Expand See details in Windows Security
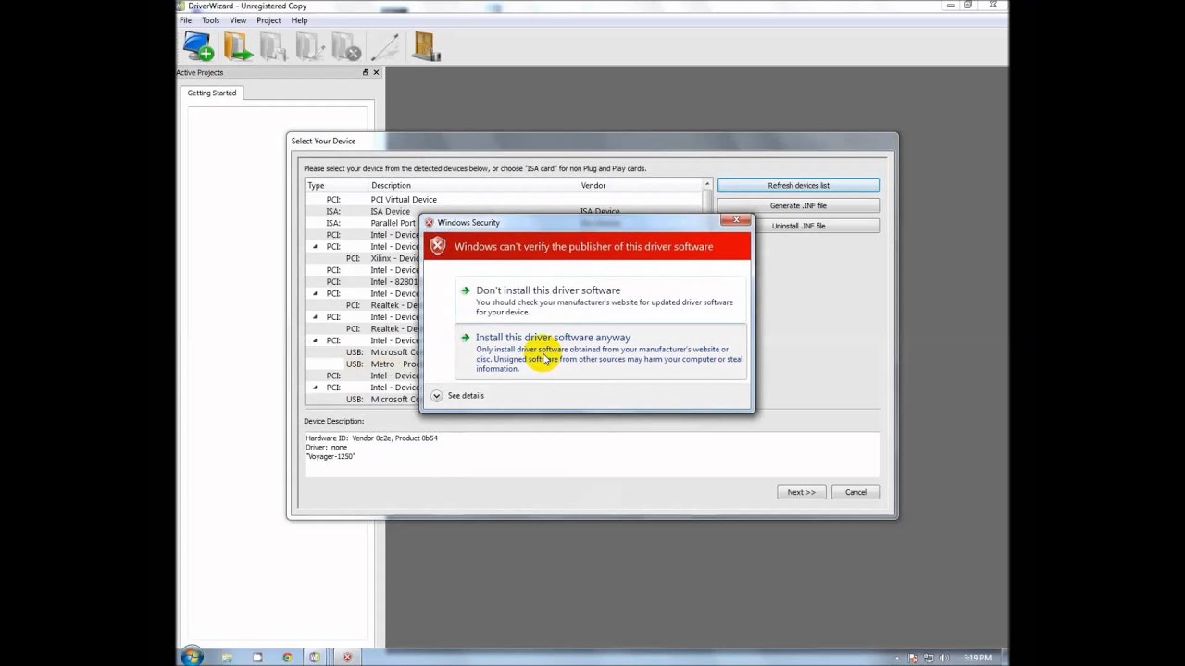 pos(458,396)
